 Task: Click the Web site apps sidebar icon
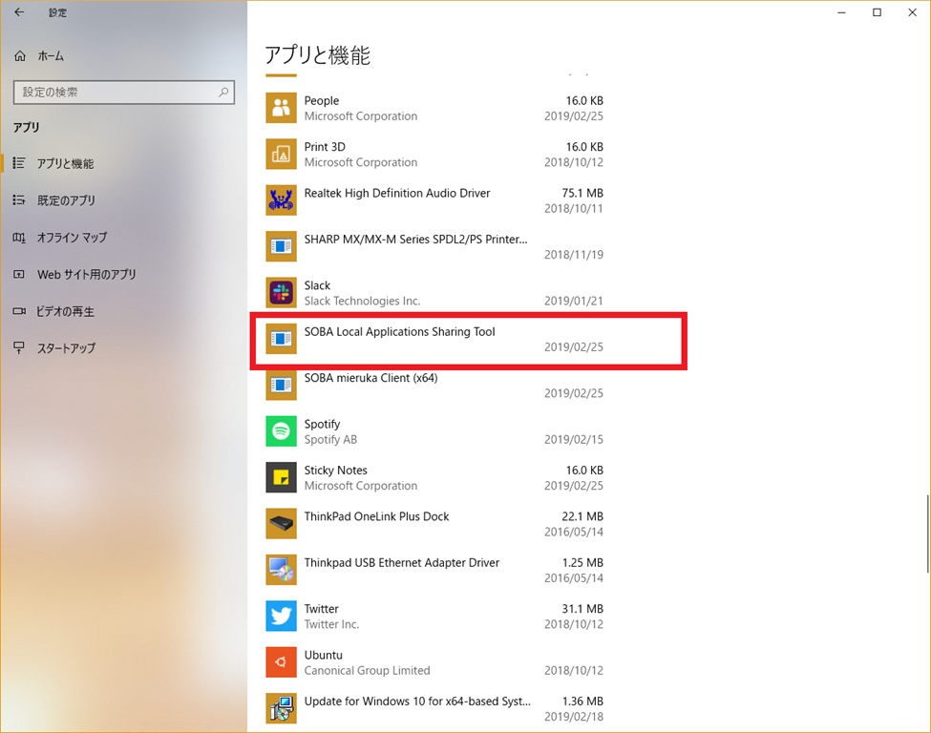tap(19, 274)
